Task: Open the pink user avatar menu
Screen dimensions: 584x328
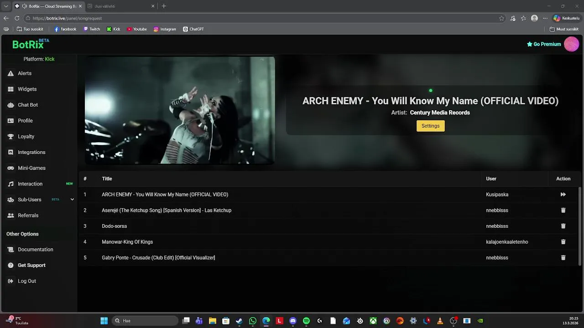Action: coord(571,44)
